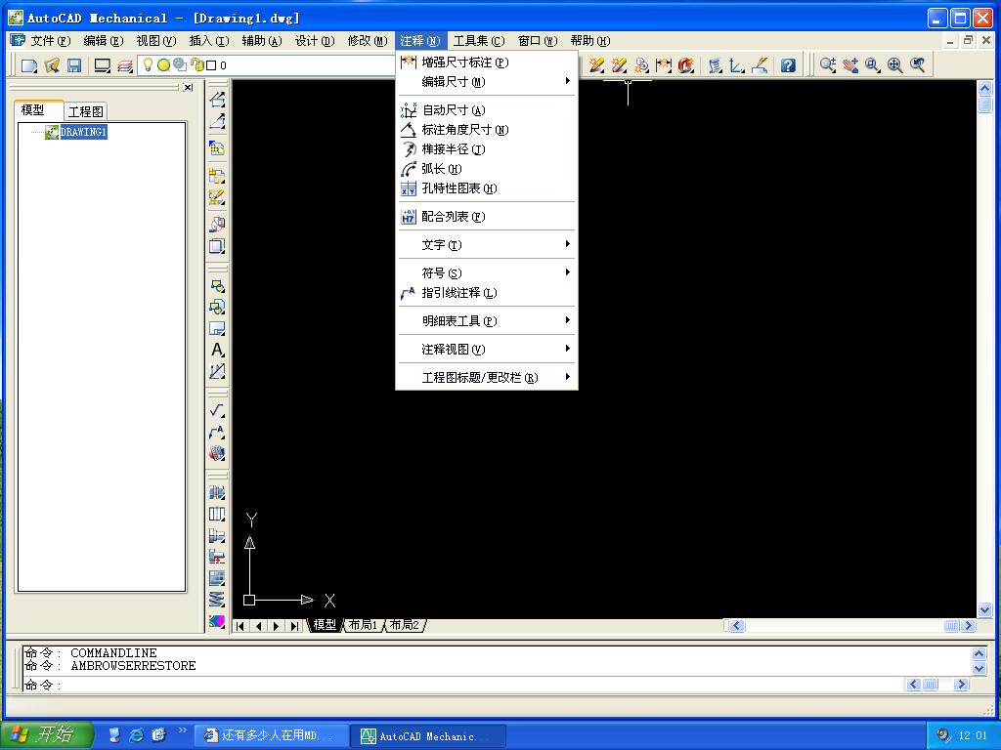Image resolution: width=1001 pixels, height=750 pixels.
Task: Expand the 编辑尺寸 submenu
Action: tap(487, 82)
